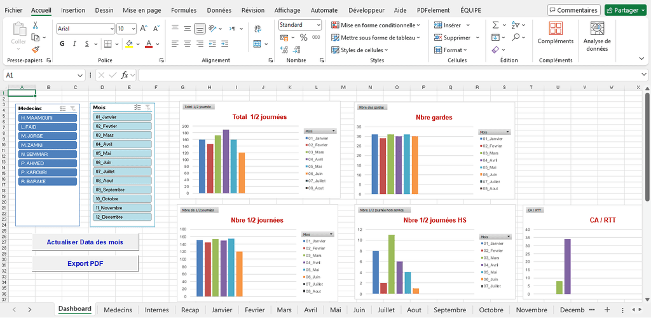
Task: Toggle multi-select in Mois slicer
Action: [138, 108]
